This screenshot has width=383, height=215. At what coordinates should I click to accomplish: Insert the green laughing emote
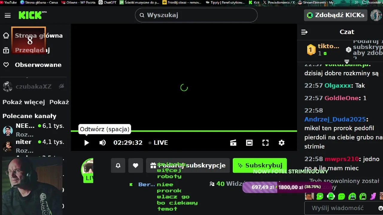pos(320,196)
